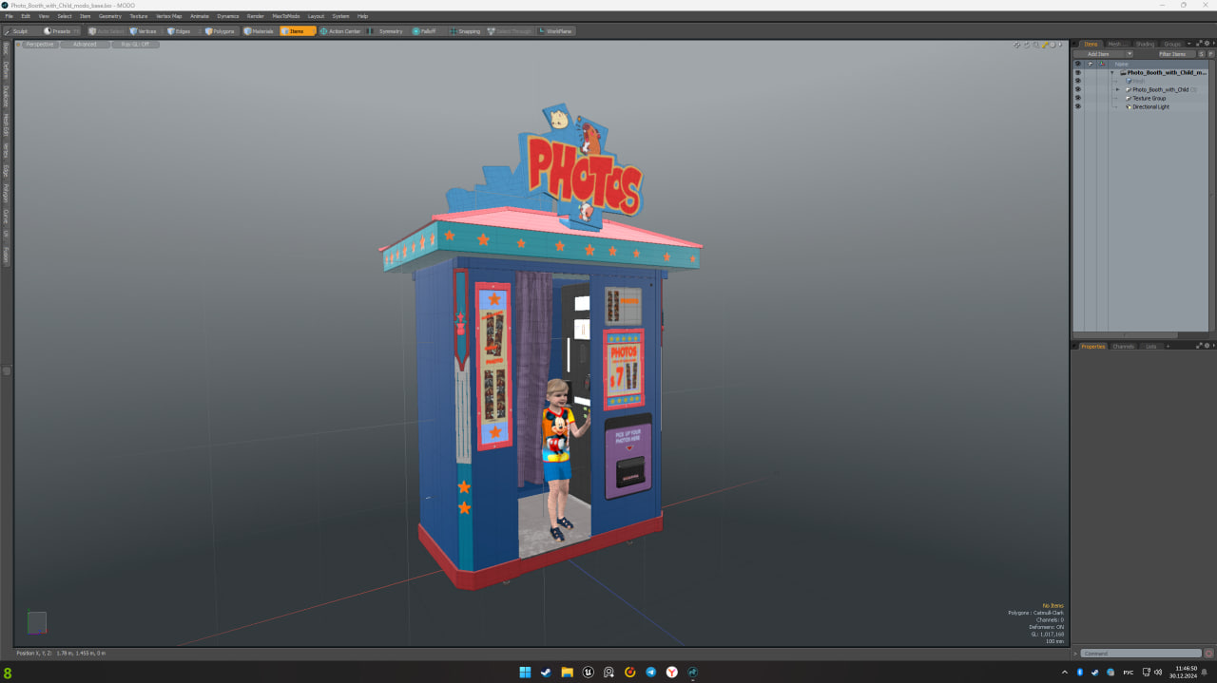Click viewport rotate icon
This screenshot has height=683, width=1217.
click(1027, 45)
